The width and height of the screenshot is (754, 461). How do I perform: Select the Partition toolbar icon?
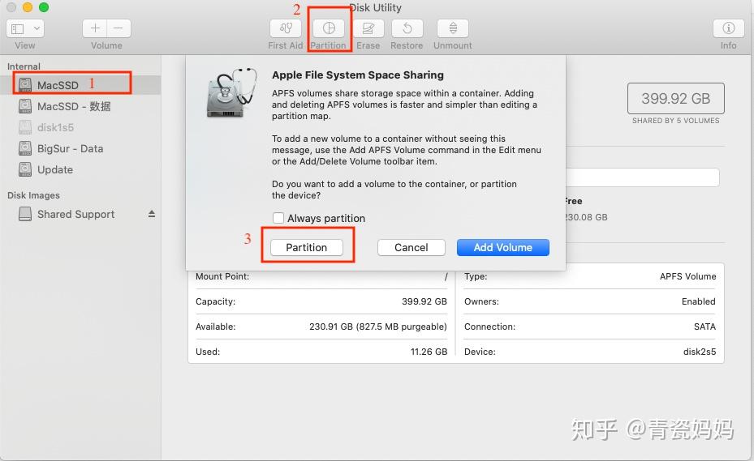(x=329, y=28)
